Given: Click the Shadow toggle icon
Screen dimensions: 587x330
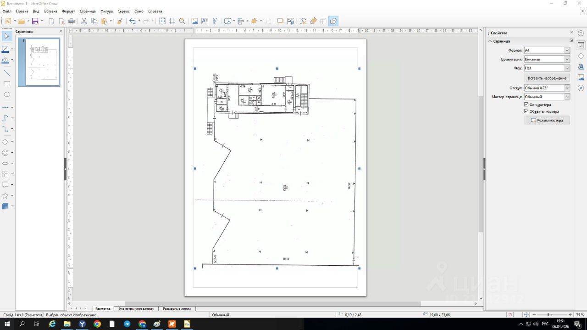Looking at the screenshot, I should (x=280, y=21).
